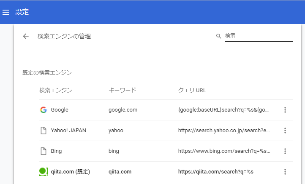Screen dimensions: 305x184
Task: Open more actions menu for Bing
Action: point(285,151)
